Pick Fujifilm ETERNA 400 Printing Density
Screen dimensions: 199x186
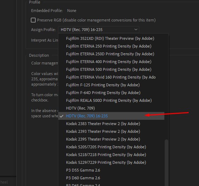(111, 62)
